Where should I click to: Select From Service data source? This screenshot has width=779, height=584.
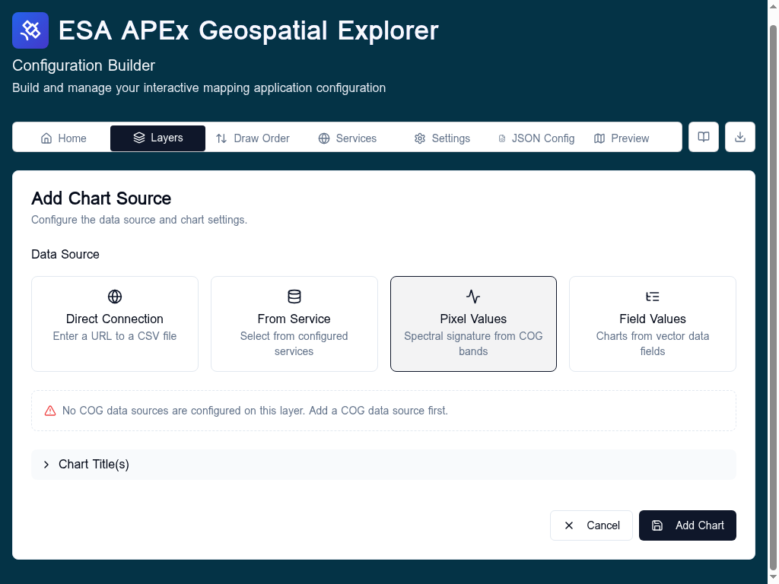click(294, 324)
